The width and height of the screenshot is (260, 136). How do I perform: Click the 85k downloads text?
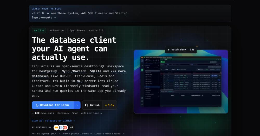coord(44,113)
